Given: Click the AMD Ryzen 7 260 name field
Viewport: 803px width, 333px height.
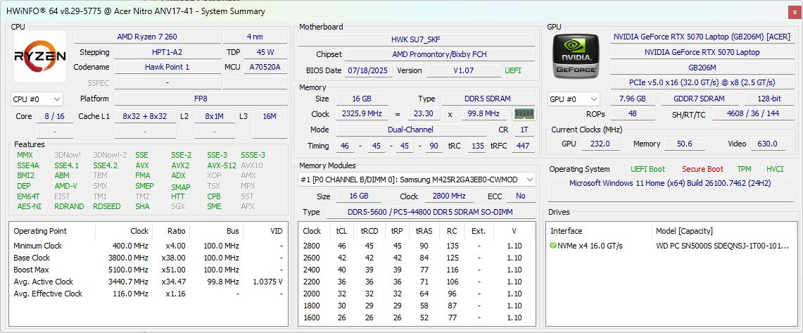Looking at the screenshot, I should (x=147, y=37).
